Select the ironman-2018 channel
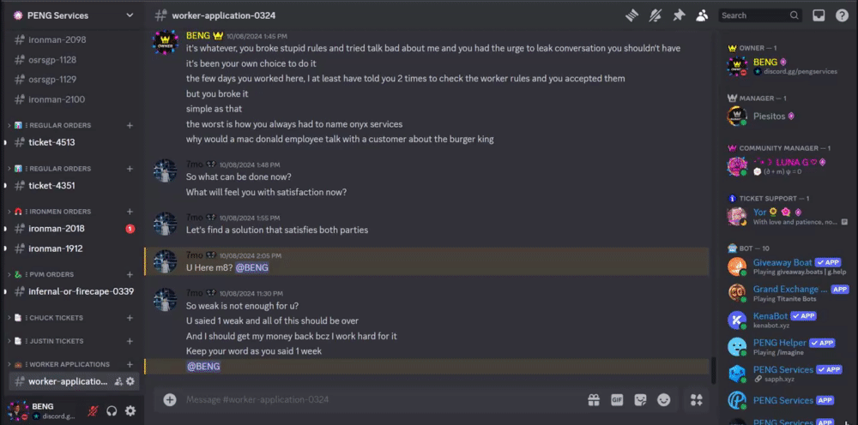The height and width of the screenshot is (425, 858). pyautogui.click(x=57, y=229)
